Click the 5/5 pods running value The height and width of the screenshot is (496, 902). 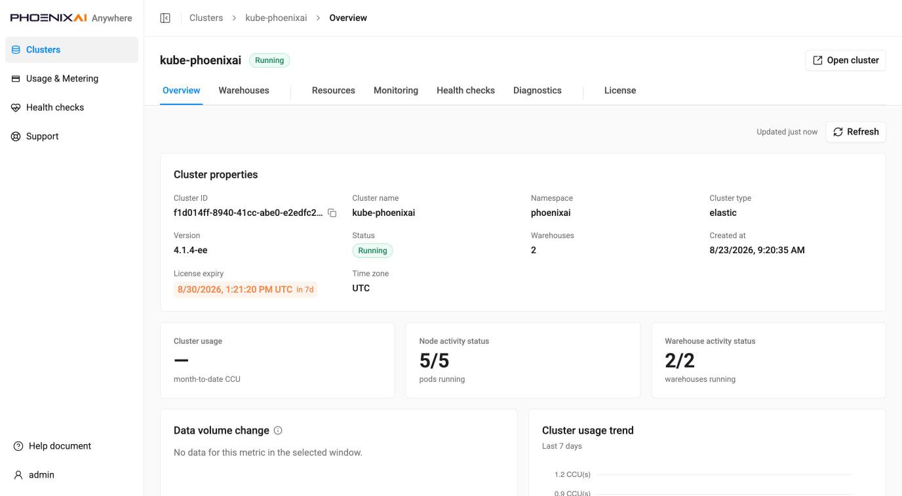[x=434, y=360]
